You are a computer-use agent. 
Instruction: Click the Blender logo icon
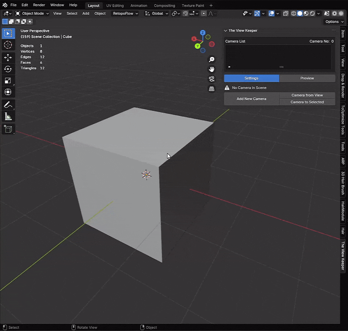[5, 5]
